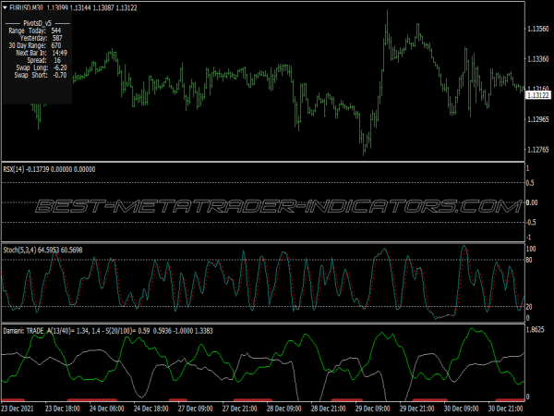Click the '29 Dec 09:00' time label
This screenshot has width=554, height=416.
pos(373,409)
